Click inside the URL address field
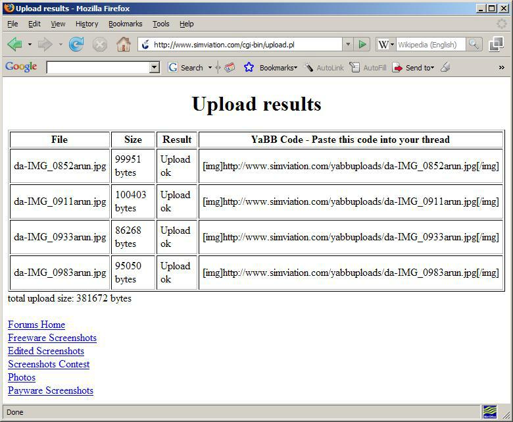 click(x=243, y=44)
